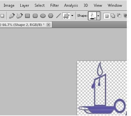Pick the Ellipse shape tool
Viewport: 131px width, 116px height.
[43, 16]
